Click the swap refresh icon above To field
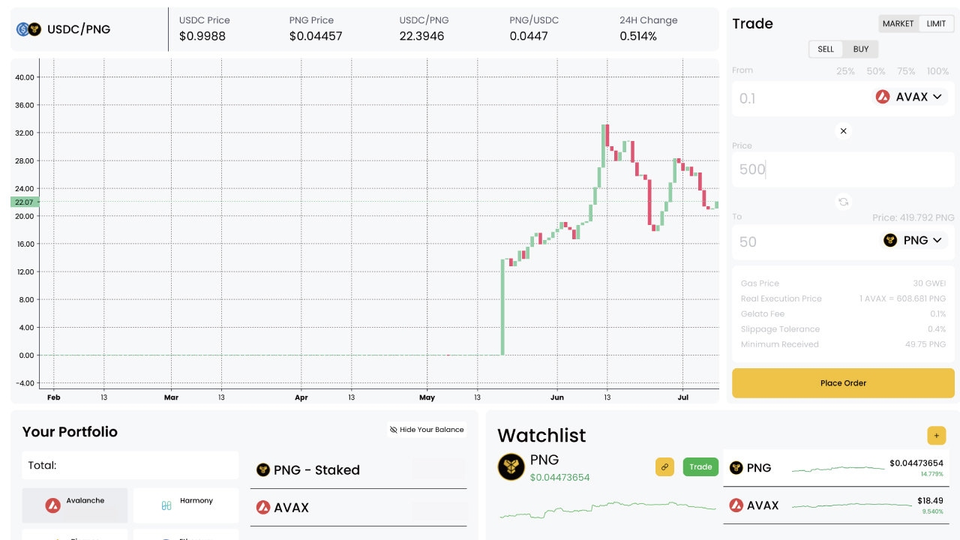Image resolution: width=960 pixels, height=540 pixels. pyautogui.click(x=843, y=202)
